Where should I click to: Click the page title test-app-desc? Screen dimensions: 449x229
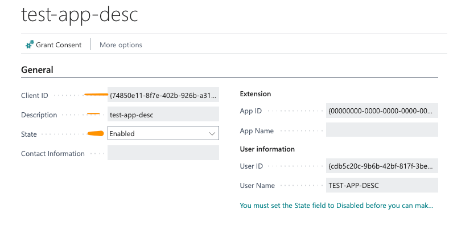point(80,14)
